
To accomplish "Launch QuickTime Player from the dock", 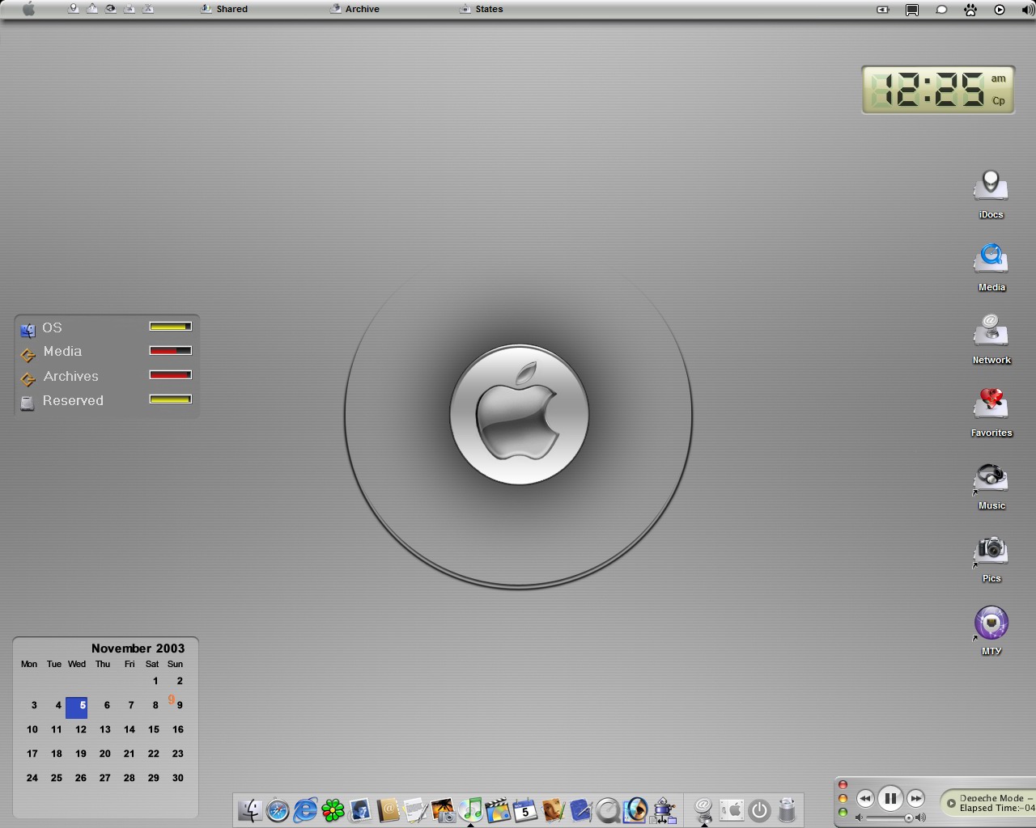I will (x=608, y=809).
